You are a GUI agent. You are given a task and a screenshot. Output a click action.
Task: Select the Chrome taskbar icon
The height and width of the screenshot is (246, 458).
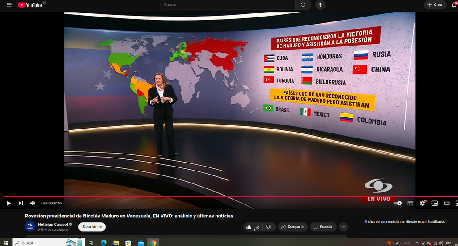point(153,242)
